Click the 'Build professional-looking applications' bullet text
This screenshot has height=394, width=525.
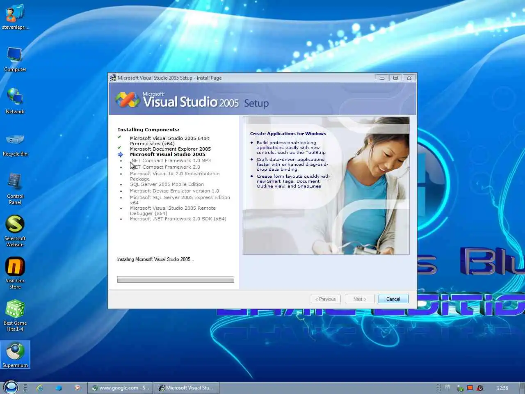click(x=291, y=147)
